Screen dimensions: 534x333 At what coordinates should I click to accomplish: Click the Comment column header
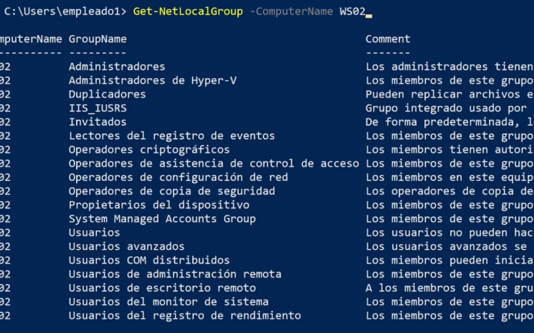(388, 39)
